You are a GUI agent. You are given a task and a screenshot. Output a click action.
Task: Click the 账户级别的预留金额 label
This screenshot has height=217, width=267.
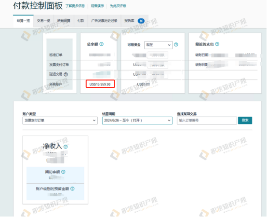pyautogui.click(x=53, y=189)
